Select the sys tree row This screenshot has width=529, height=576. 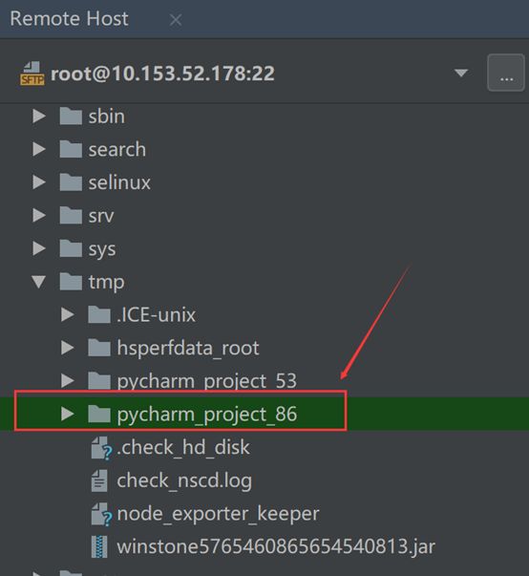tap(264, 248)
